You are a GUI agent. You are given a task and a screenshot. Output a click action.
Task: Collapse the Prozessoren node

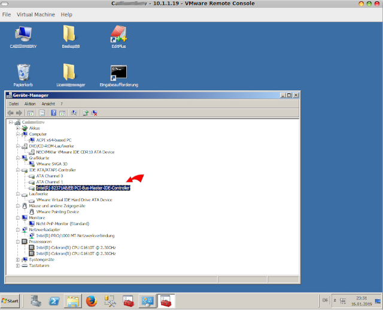(x=17, y=242)
